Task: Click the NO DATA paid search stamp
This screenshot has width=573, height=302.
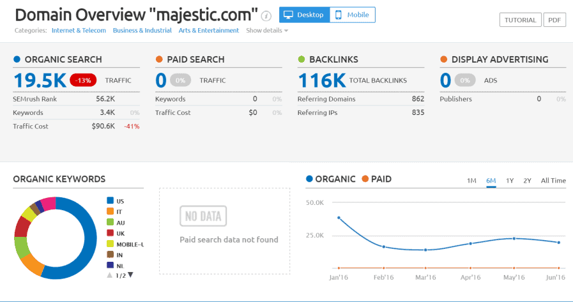Action: pos(203,216)
